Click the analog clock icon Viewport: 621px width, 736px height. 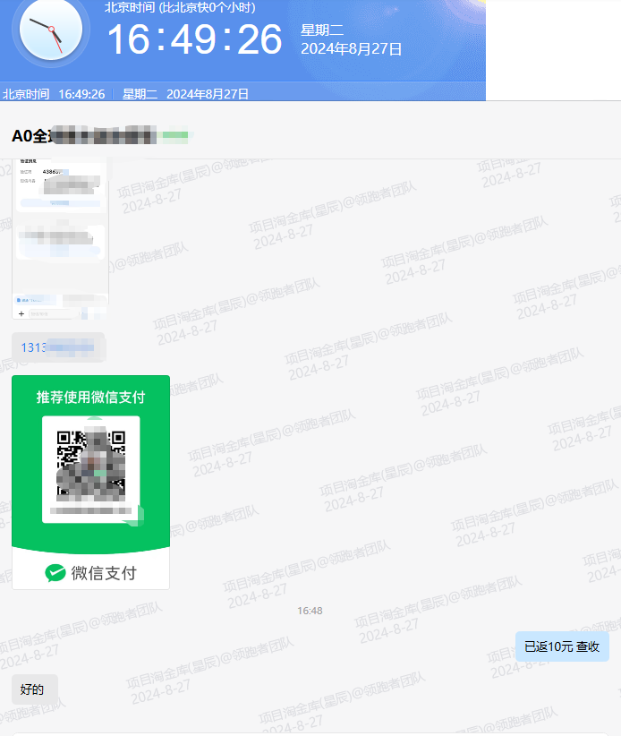[50, 30]
